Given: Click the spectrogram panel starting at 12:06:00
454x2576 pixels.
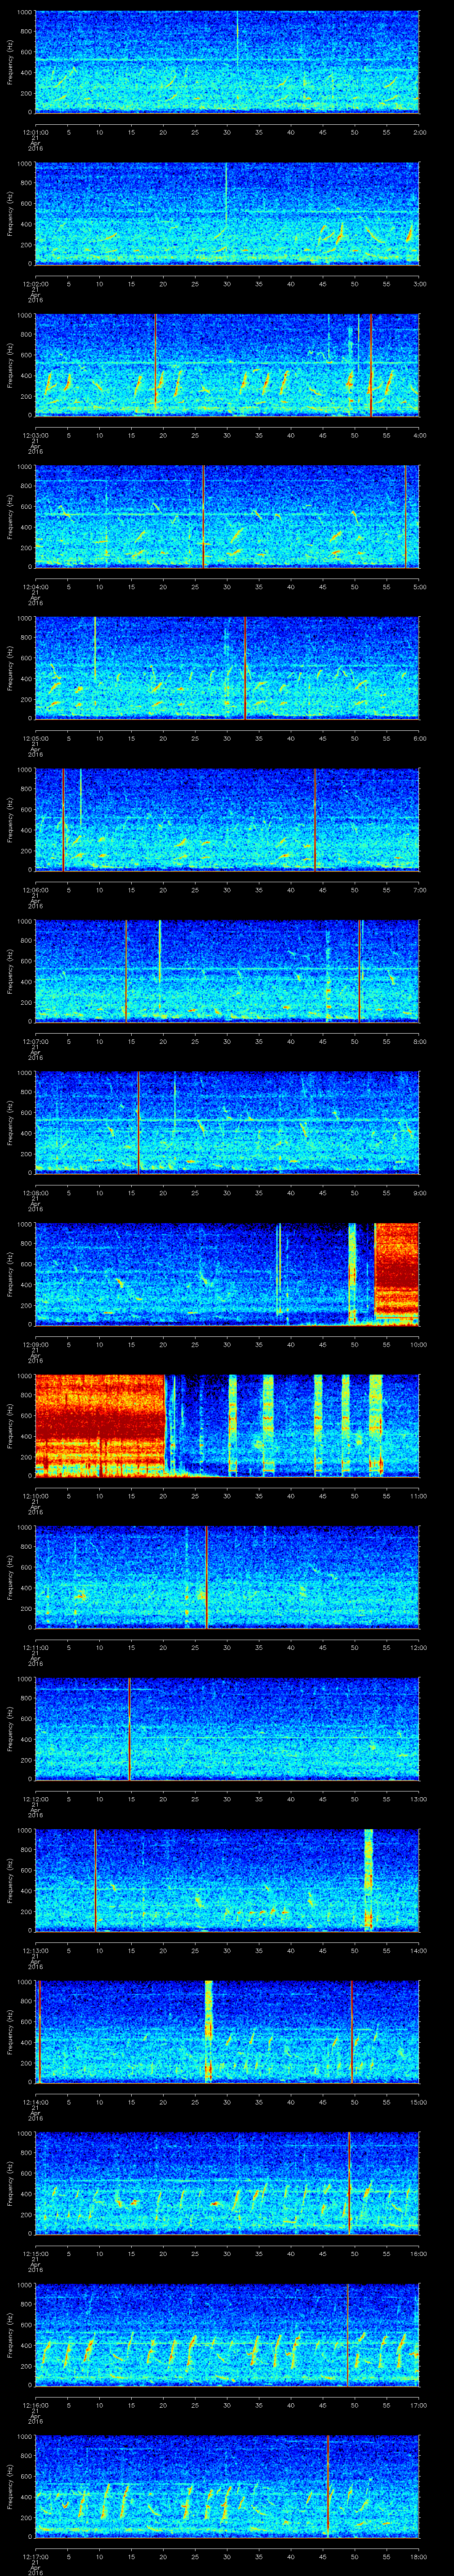Looking at the screenshot, I should [227, 820].
